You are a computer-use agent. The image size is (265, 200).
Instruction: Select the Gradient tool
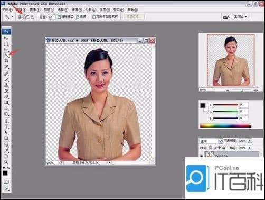pos(6,103)
